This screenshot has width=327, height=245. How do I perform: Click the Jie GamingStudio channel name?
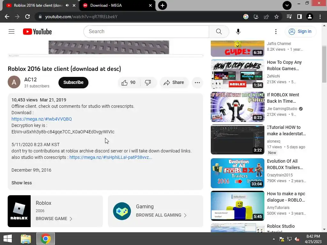click(282, 109)
